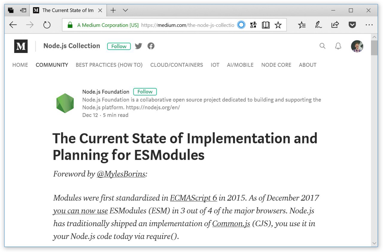Viewport: 383px width, 252px height.
Task: Switch to Reading view book icon
Action: [266, 25]
